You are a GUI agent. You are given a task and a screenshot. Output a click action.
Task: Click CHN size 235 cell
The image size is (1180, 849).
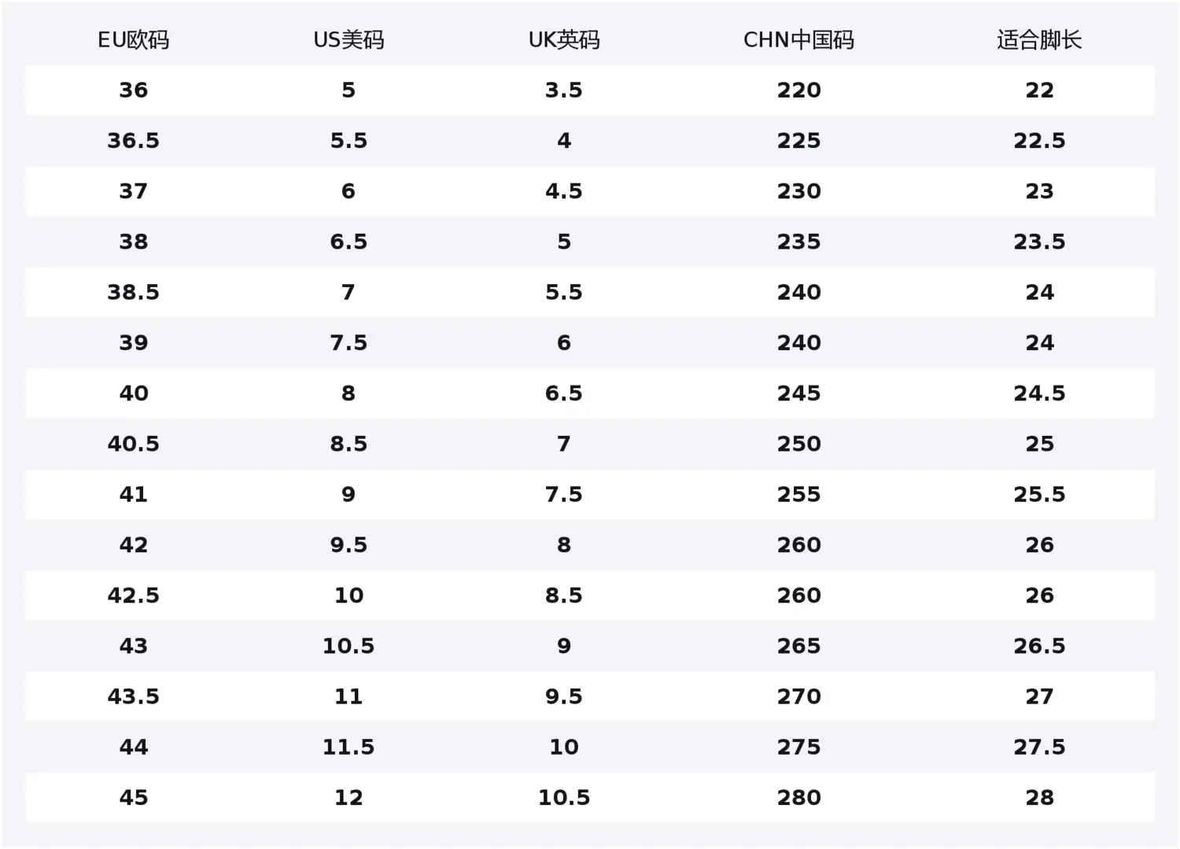coord(798,242)
